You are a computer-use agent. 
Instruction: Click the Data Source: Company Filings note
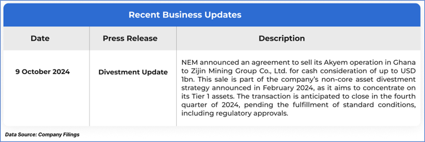[x=42, y=134]
